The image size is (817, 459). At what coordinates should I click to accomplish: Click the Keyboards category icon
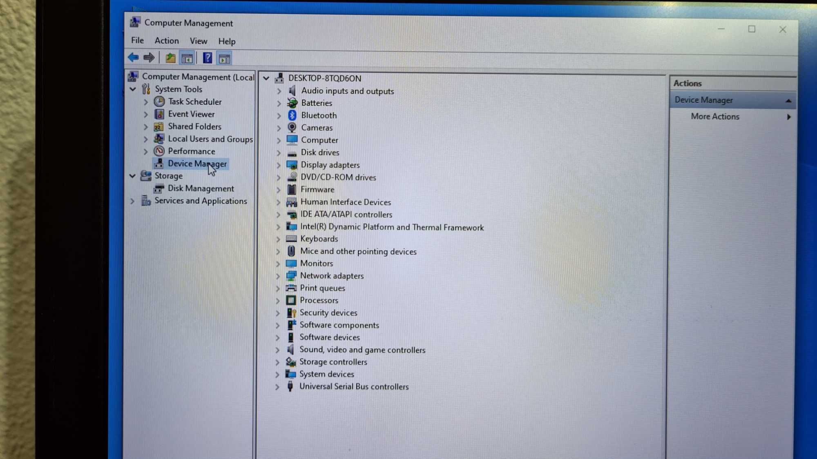pos(291,239)
